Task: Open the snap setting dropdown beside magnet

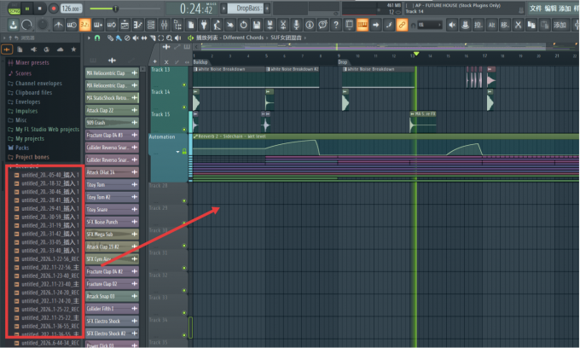Action: pos(430,25)
